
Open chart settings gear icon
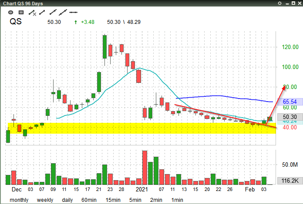279,3
